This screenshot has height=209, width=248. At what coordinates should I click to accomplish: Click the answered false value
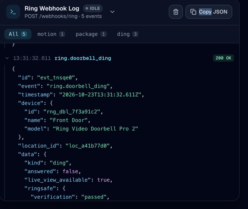click(70, 171)
